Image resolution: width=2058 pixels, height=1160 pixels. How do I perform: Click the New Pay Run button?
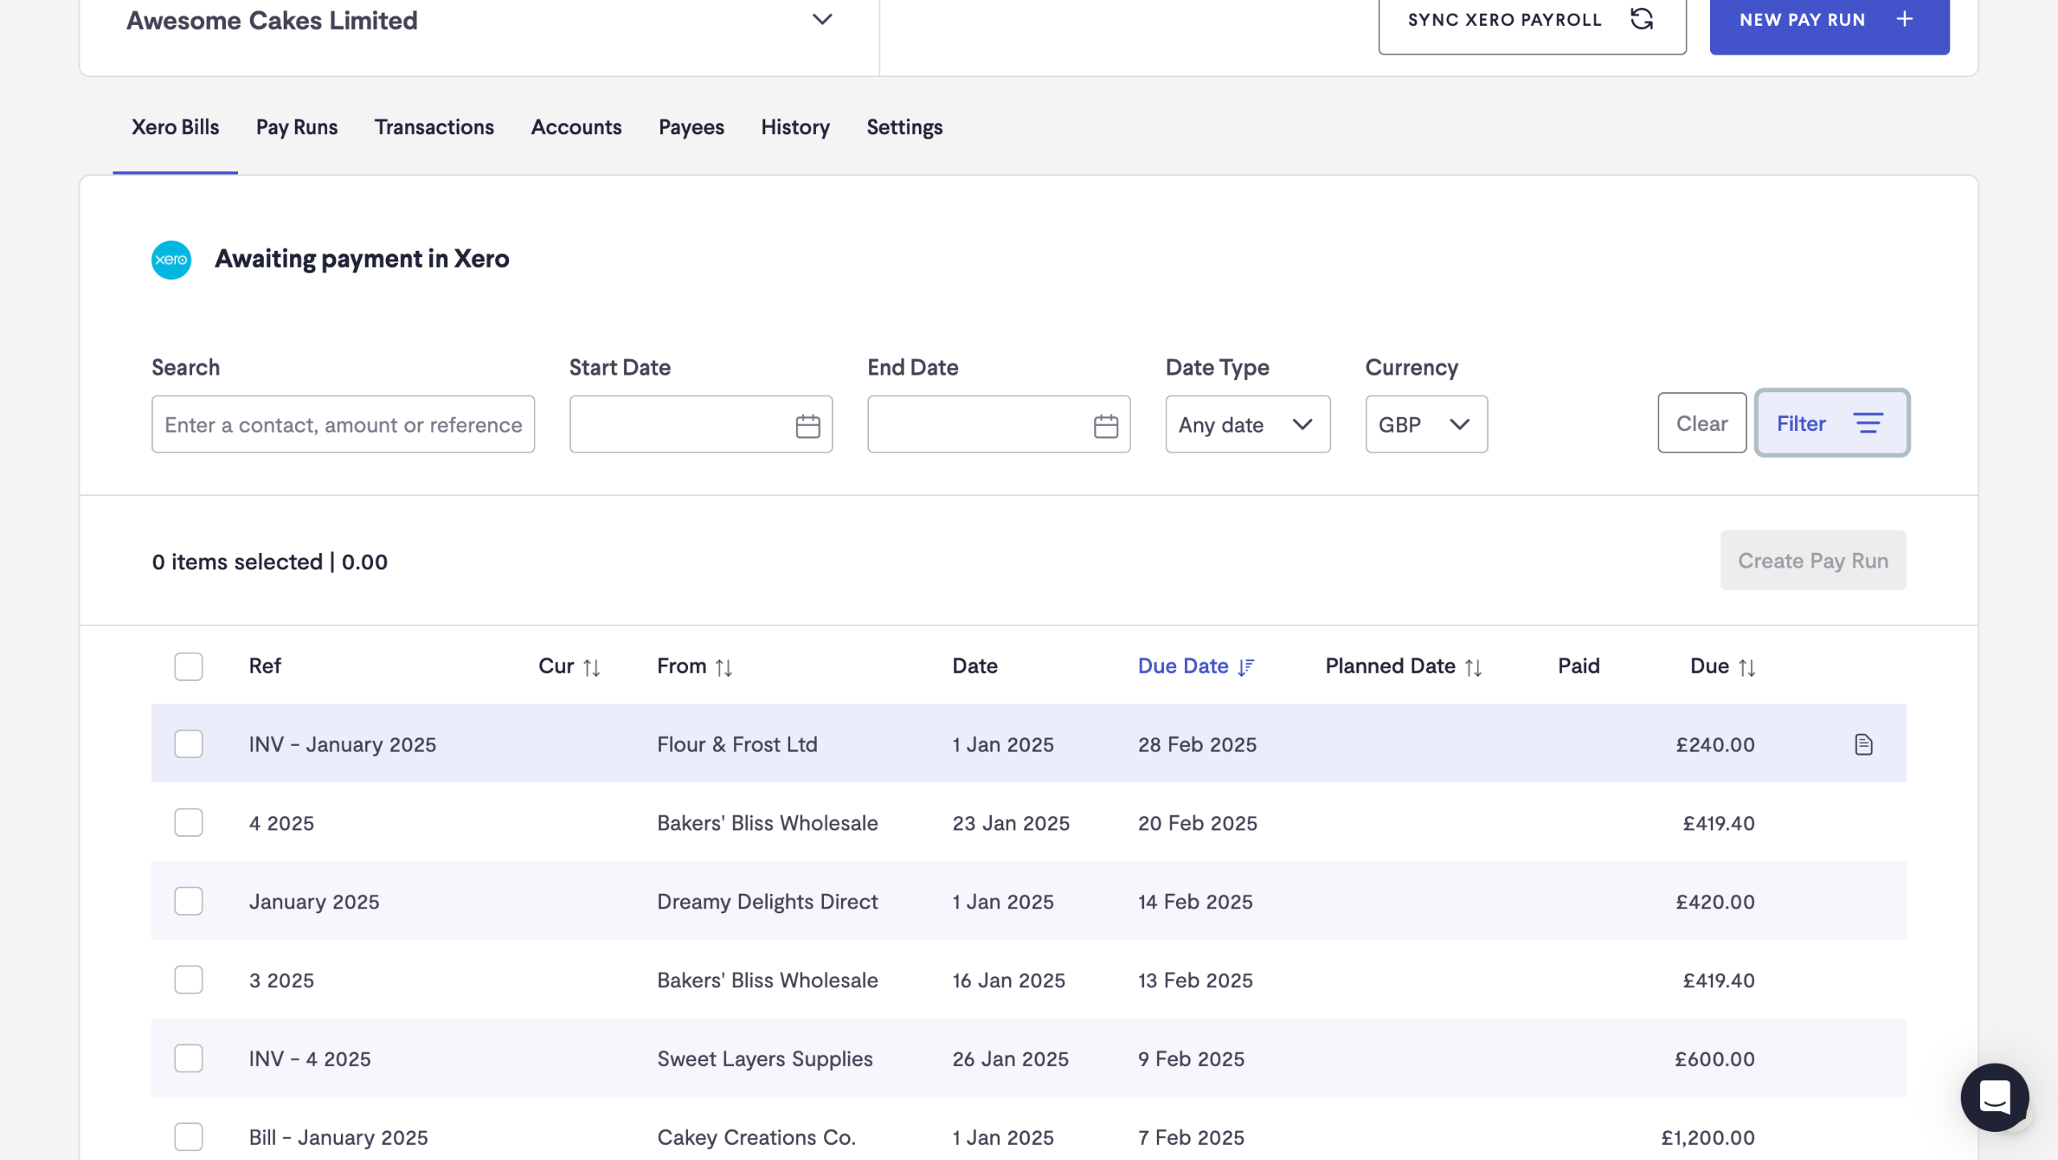click(1828, 20)
